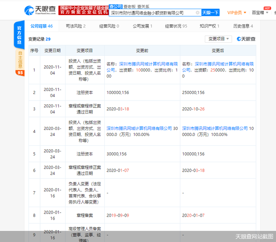This screenshot has height=242, width=276.
Task: Select the 官方信息 side tab
Action: click(x=19, y=35)
